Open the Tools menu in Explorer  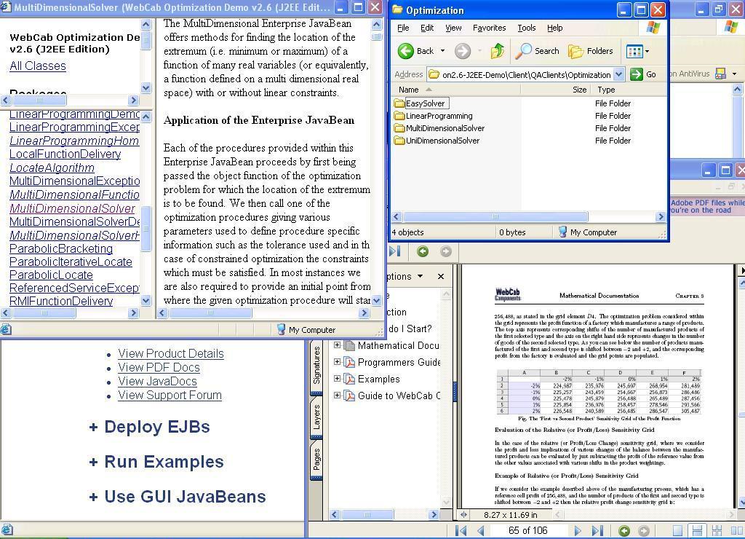tap(527, 28)
